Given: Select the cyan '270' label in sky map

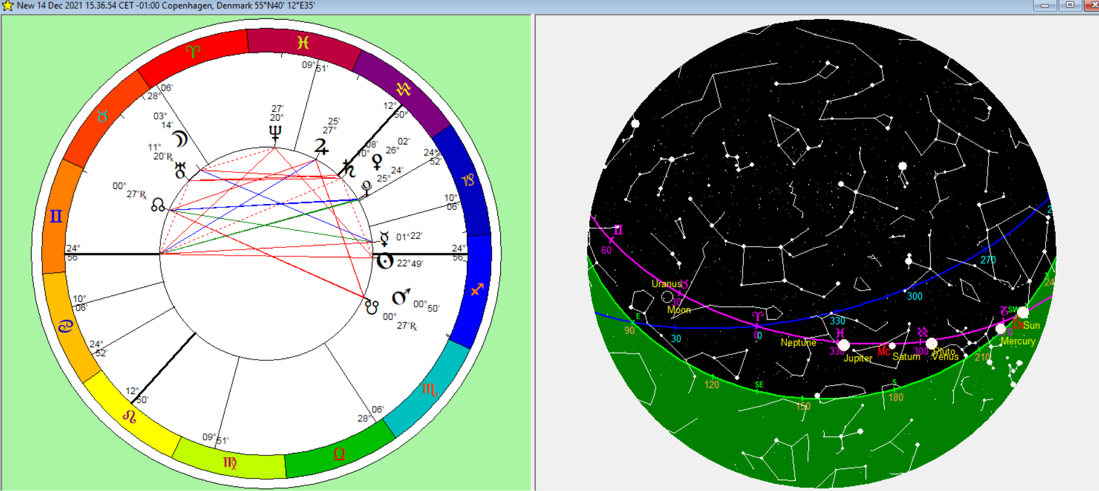Looking at the screenshot, I should (988, 260).
